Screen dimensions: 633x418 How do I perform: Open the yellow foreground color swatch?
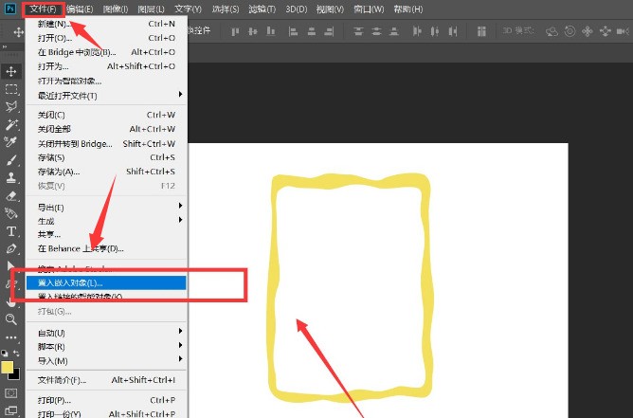point(7,367)
